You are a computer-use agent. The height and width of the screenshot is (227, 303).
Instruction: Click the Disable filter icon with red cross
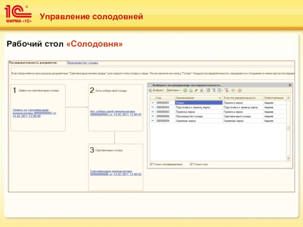226,90
